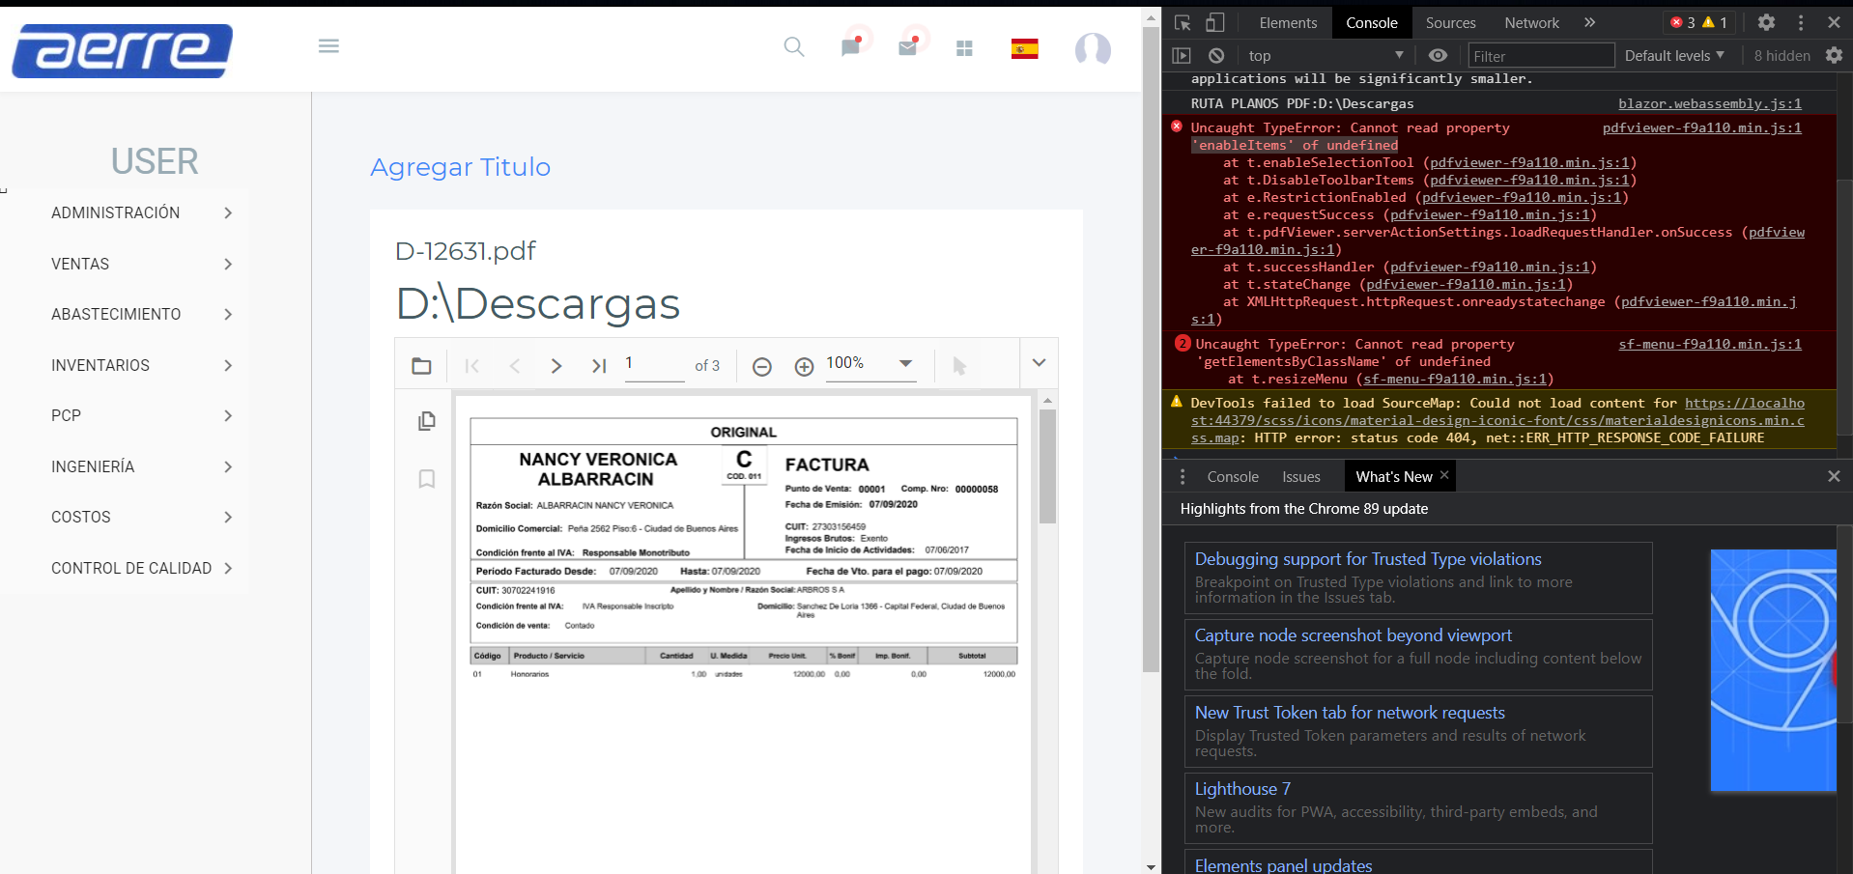The width and height of the screenshot is (1853, 874).
Task: Toggle the hamburger sidebar menu
Action: tap(328, 46)
